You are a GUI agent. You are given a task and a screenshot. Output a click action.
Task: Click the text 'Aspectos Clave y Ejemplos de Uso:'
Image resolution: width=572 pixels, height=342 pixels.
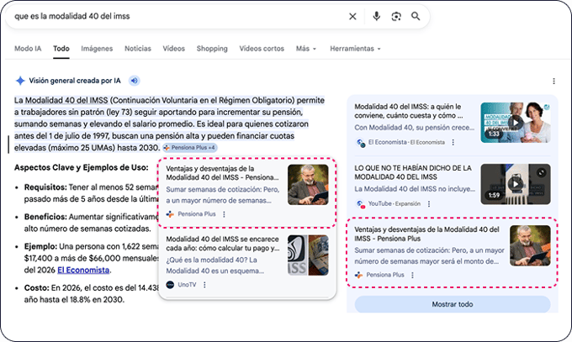[82, 168]
